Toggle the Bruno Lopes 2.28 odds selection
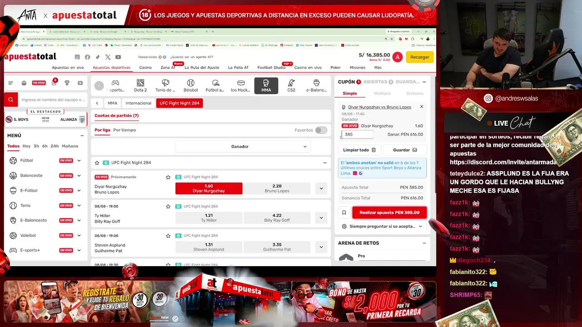The height and width of the screenshot is (327, 582). (277, 188)
